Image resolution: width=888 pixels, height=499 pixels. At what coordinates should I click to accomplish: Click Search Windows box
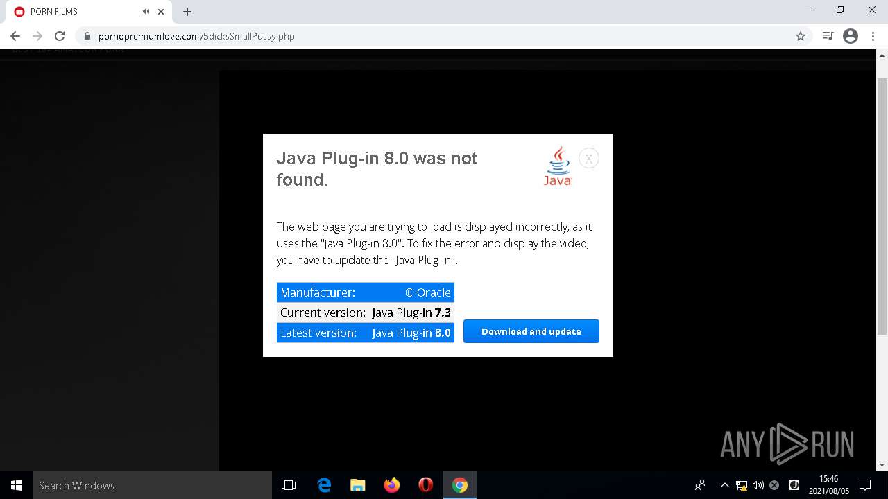[153, 485]
